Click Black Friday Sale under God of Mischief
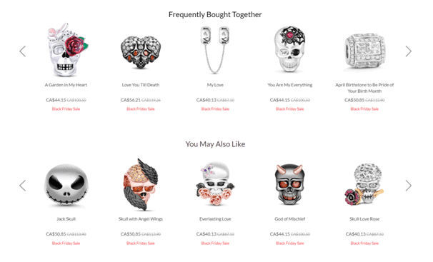This screenshot has height=262, width=433. pos(289,243)
